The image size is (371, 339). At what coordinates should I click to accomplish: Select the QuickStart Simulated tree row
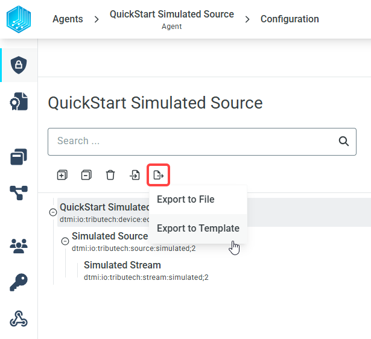214,212
